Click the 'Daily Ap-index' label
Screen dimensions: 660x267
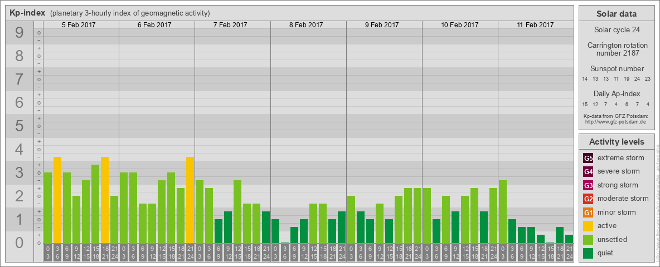click(x=617, y=93)
